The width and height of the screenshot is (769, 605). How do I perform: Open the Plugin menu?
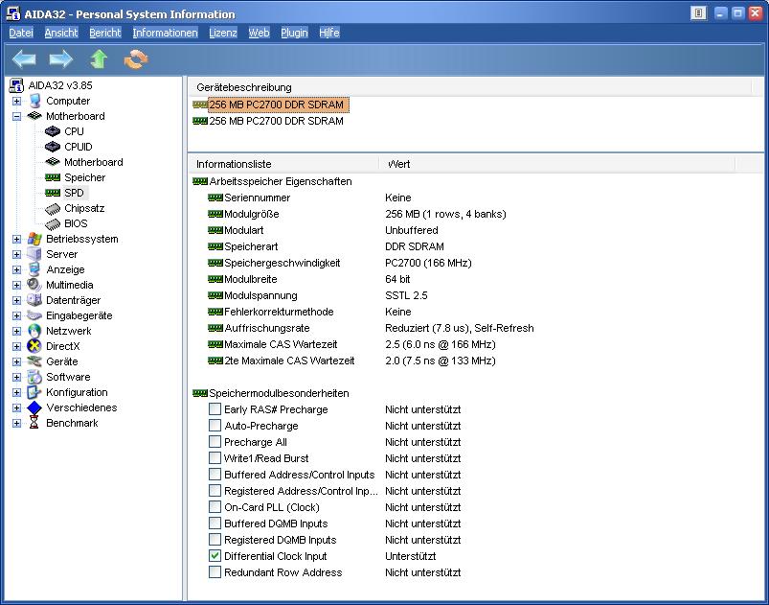(x=294, y=33)
